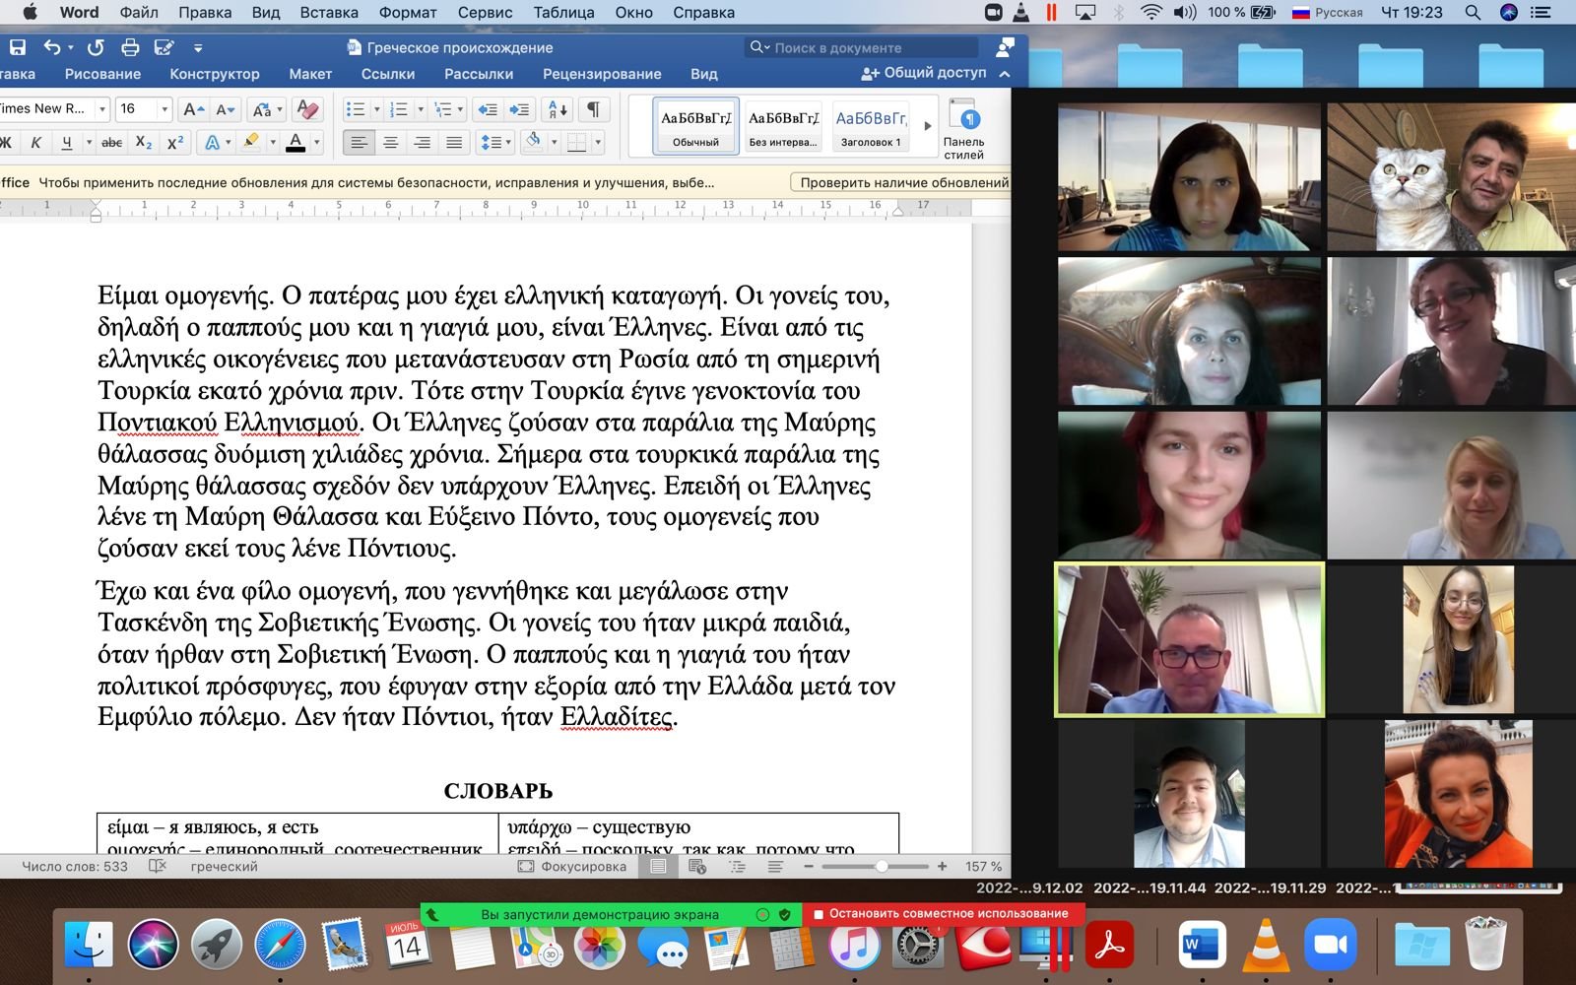Switch to Web Layout view in the status bar
This screenshot has width=1576, height=985.
pyautogui.click(x=697, y=866)
